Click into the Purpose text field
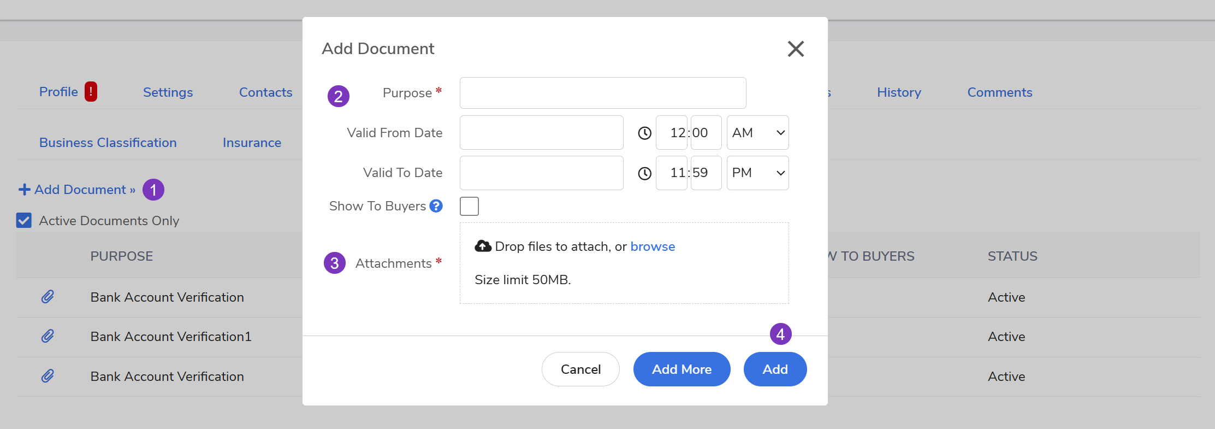1215x429 pixels. (x=602, y=93)
